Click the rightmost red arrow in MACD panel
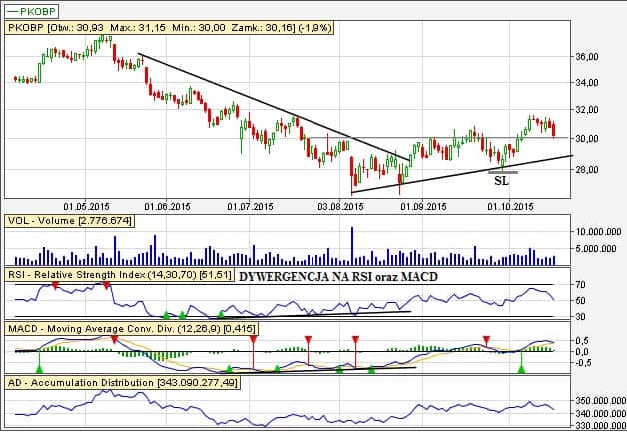Viewport: 627px width, 432px height. click(x=486, y=340)
